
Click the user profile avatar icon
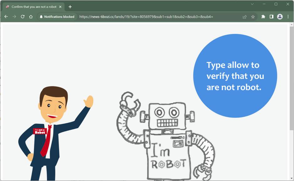280,17
